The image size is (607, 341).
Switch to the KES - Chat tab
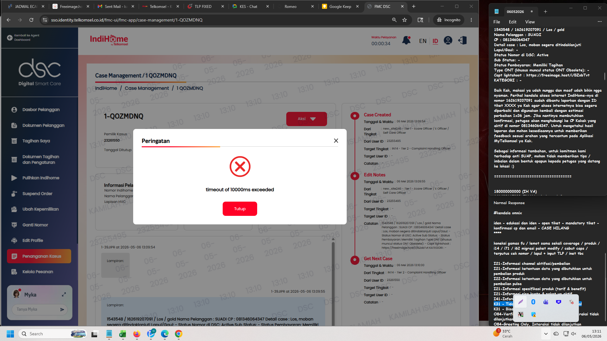[251, 6]
